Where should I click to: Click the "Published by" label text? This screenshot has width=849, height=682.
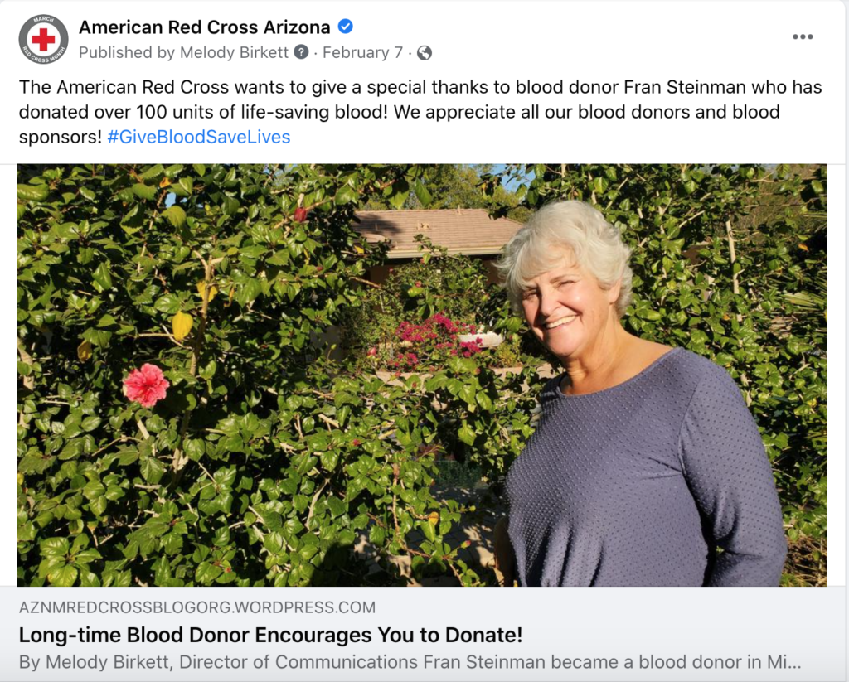pyautogui.click(x=127, y=52)
